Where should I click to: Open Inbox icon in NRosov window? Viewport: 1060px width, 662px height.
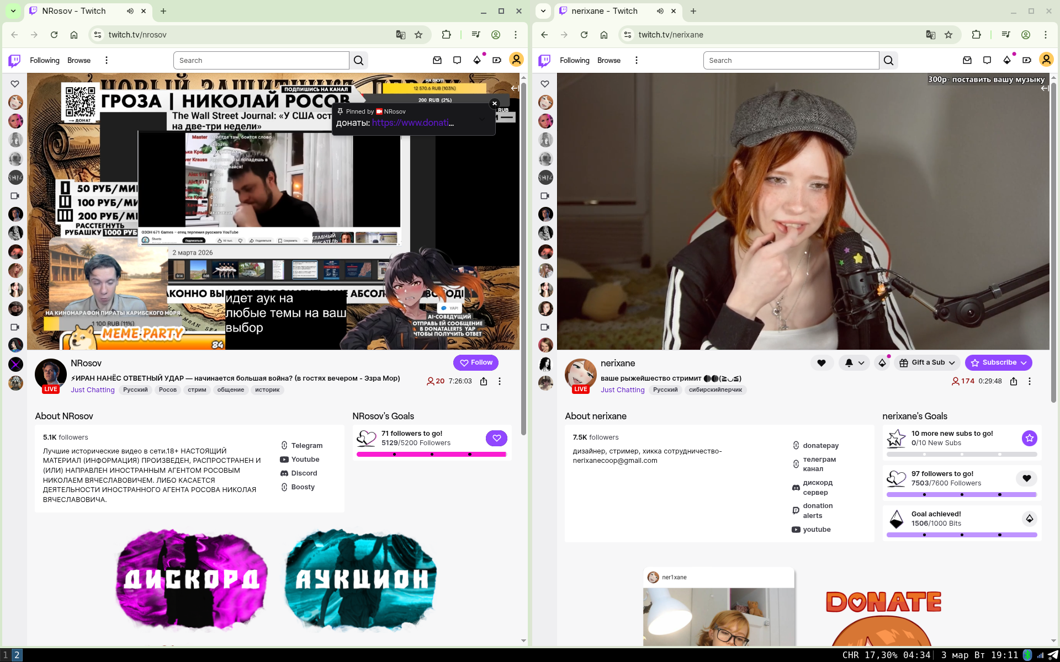(x=437, y=60)
